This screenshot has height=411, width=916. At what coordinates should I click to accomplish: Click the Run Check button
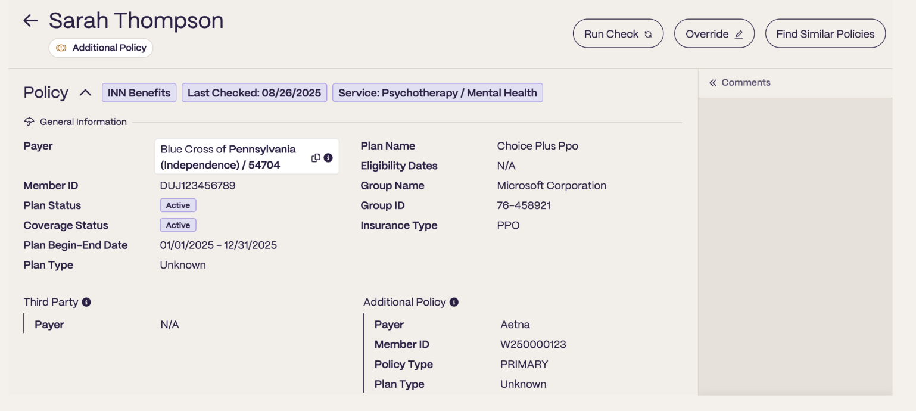click(618, 34)
